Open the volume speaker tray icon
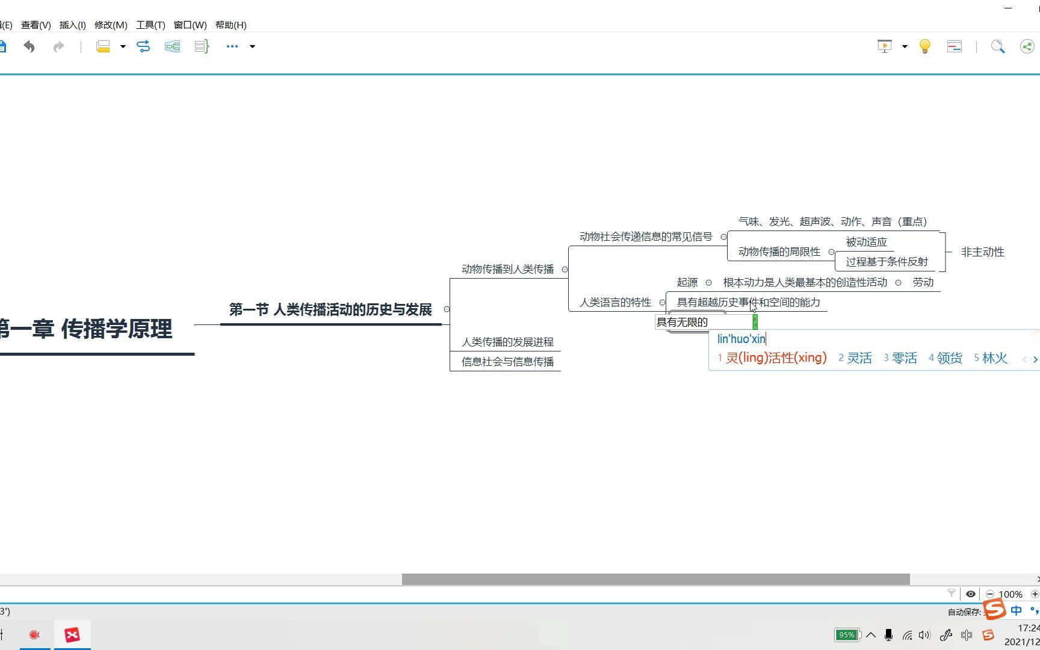 [925, 635]
